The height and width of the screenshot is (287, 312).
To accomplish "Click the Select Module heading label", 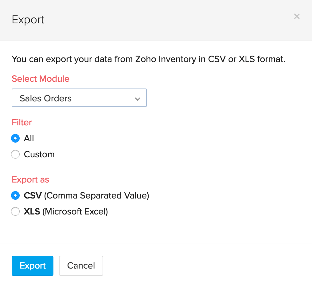I will 40,79.
